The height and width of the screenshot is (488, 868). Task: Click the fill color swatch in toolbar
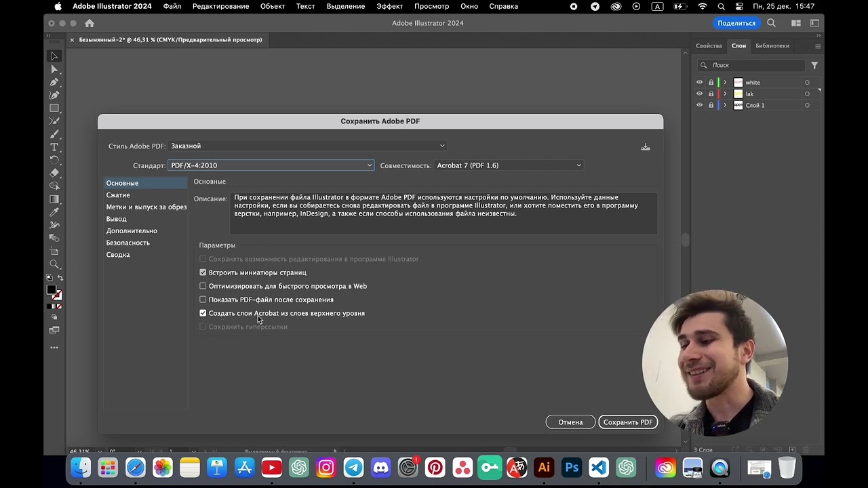52,290
